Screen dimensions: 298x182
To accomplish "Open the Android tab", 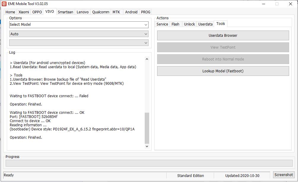I will (x=131, y=12).
